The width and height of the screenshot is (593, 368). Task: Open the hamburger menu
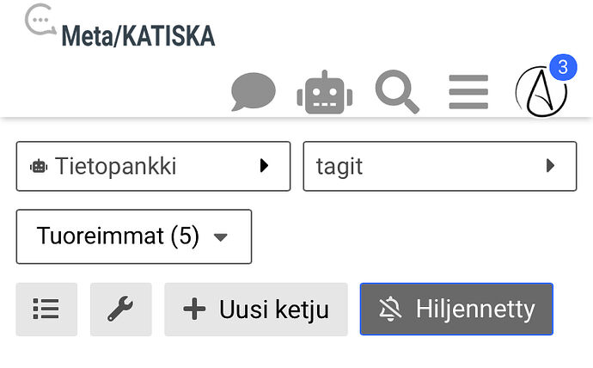click(468, 92)
